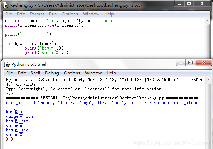Image resolution: width=213 pixels, height=149 pixels.
Task: Click the print('key值',k) code line
Action: 44,48
